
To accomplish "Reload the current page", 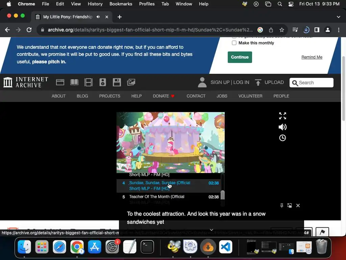I will tap(29, 30).
